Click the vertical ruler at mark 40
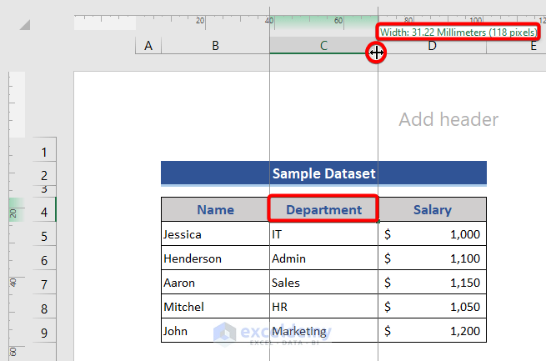The height and width of the screenshot is (361, 546). click(13, 282)
